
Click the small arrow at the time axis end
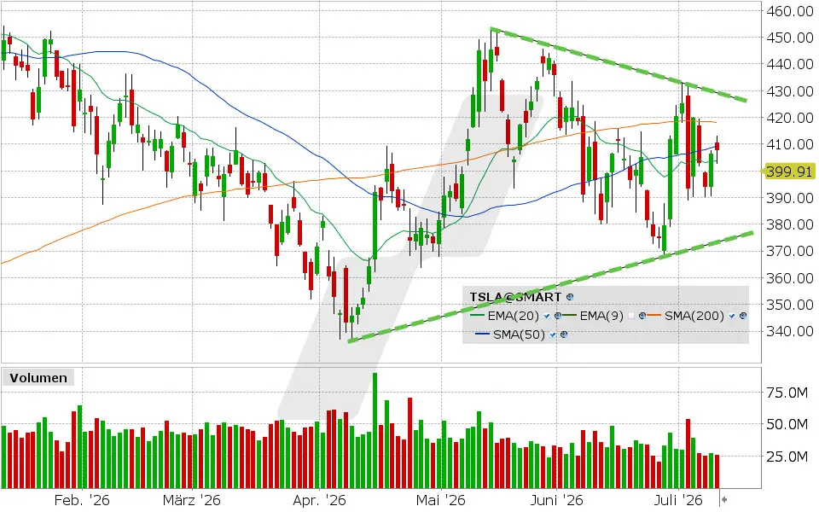(724, 500)
